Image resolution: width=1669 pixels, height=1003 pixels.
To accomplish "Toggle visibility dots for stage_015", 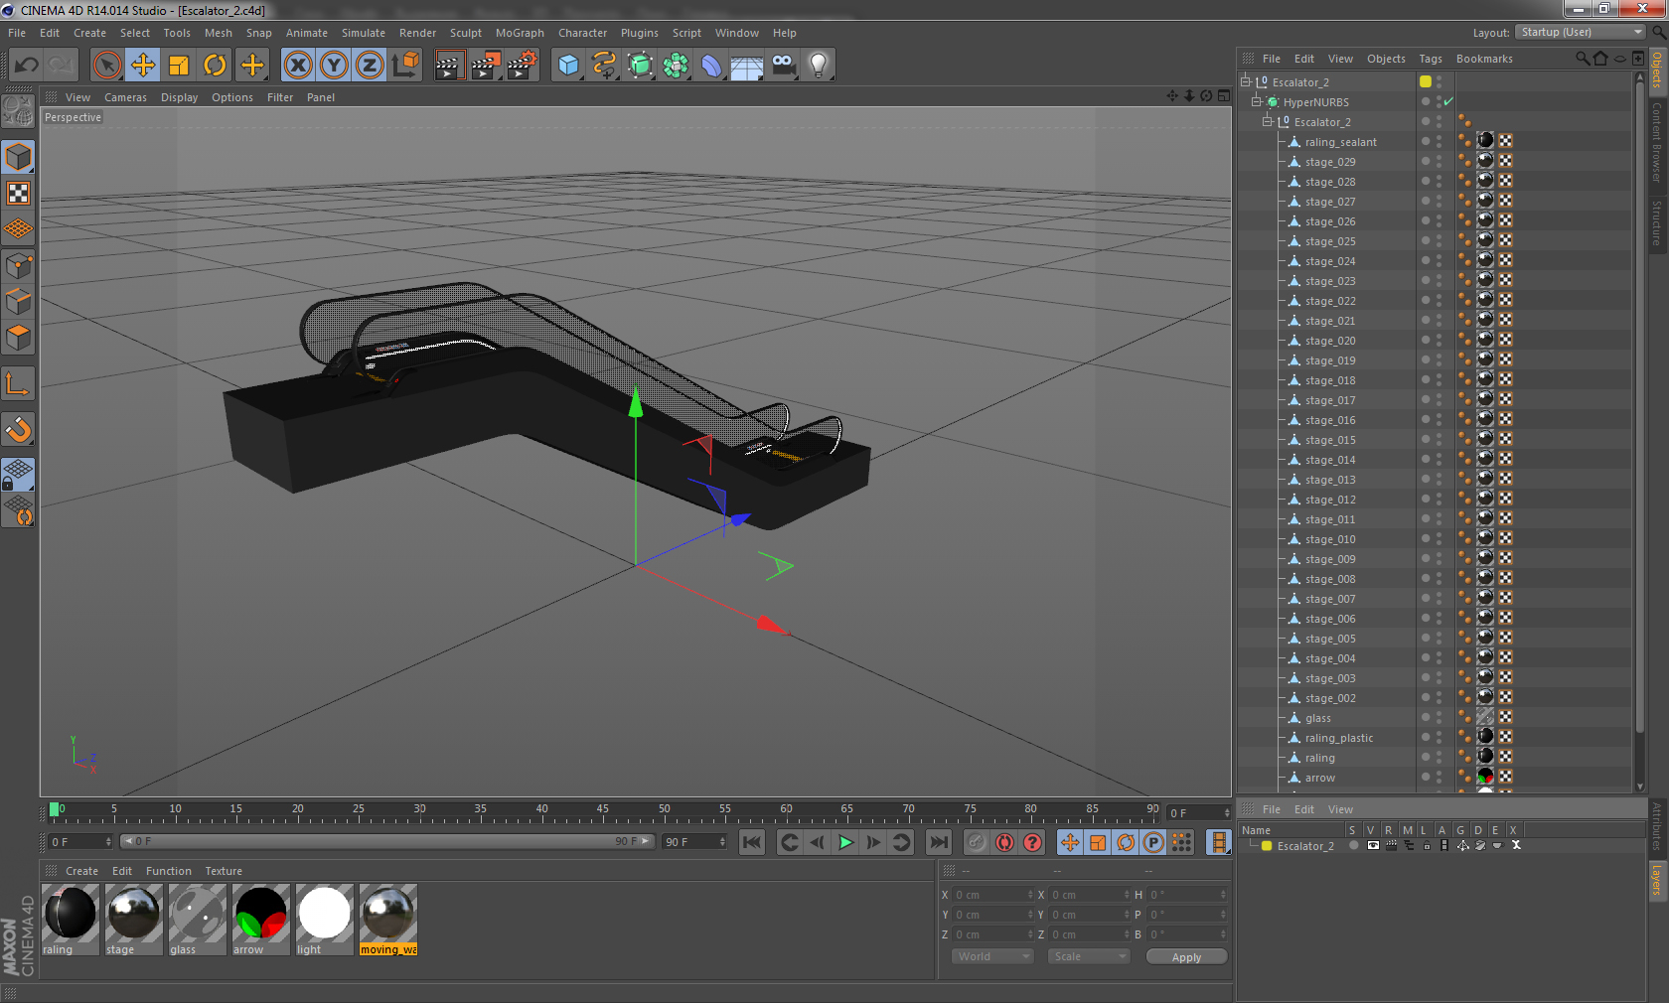I will tap(1438, 439).
